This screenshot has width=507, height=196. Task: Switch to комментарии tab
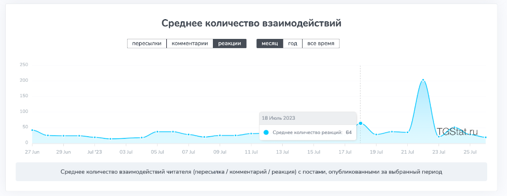point(190,43)
